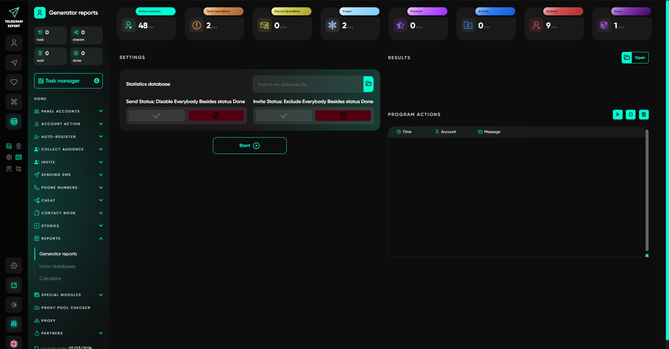Open the Telegram send panel icon in sidebar
Screen dimensions: 669x349
point(14,63)
